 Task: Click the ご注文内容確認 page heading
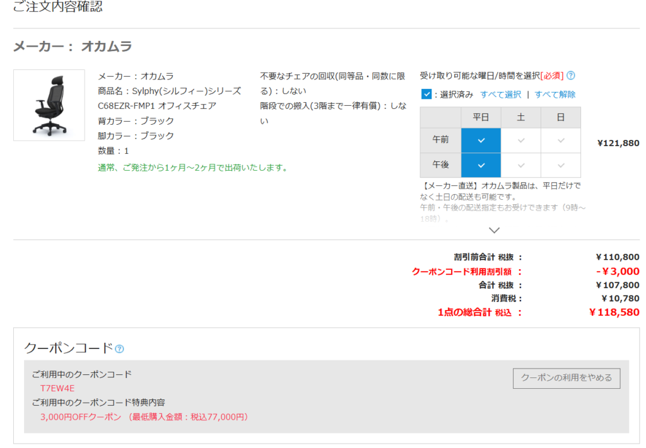pos(57,6)
